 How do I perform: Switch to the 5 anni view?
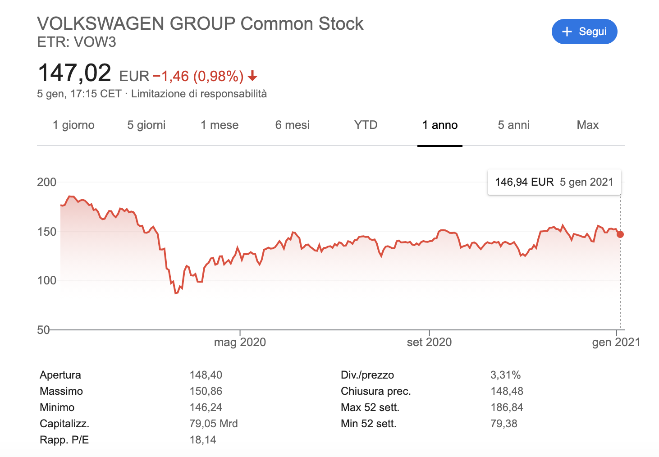point(513,125)
